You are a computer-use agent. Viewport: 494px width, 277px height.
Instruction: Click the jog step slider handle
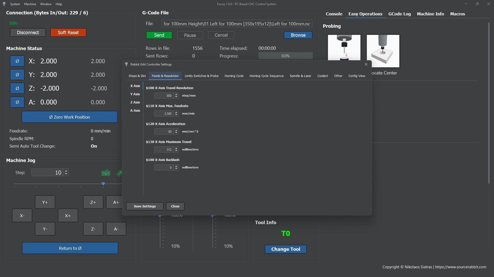coord(103,184)
